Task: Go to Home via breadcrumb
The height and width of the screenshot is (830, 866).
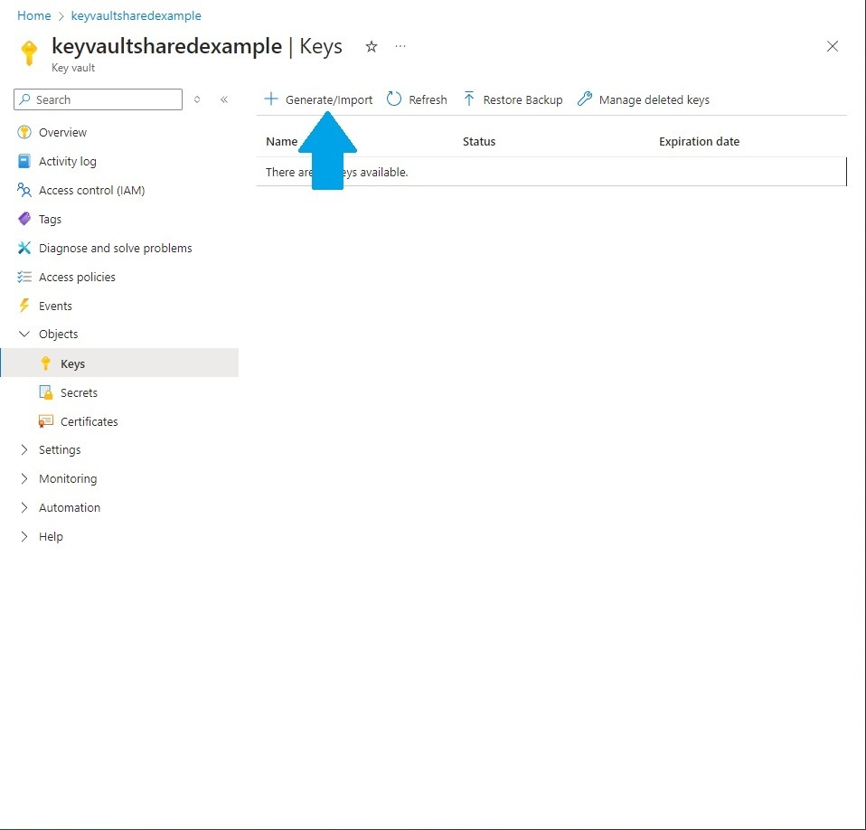Action: [x=34, y=15]
